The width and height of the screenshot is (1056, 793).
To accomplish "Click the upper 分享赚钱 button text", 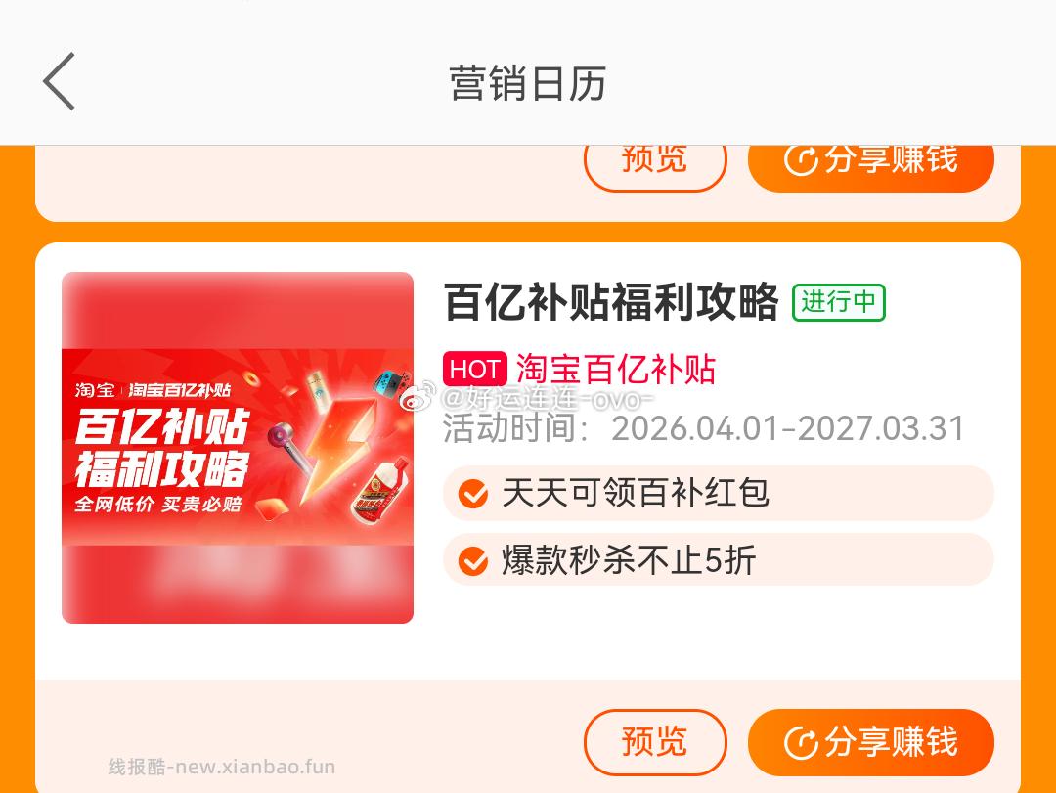I will [891, 160].
